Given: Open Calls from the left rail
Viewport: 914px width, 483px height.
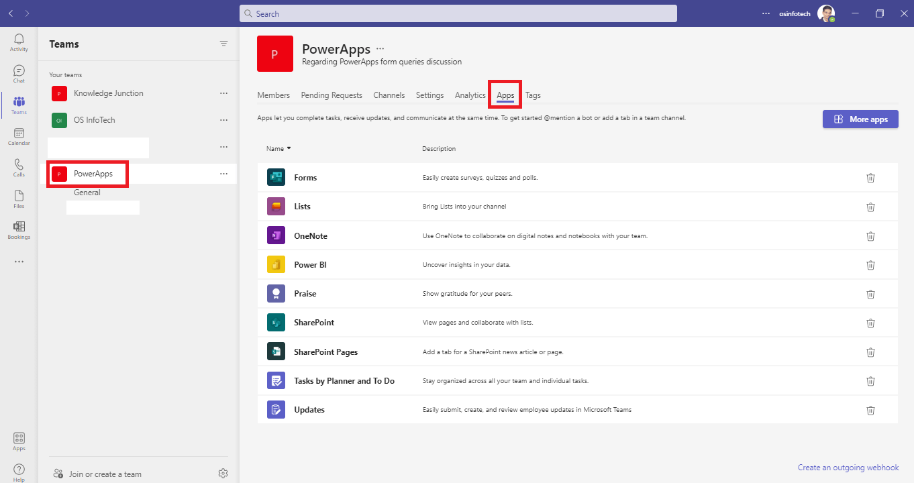Looking at the screenshot, I should 19,168.
